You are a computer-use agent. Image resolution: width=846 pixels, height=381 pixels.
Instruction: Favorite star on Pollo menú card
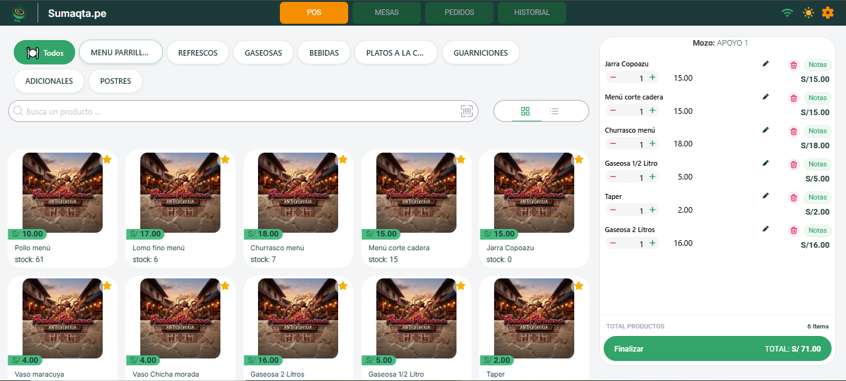[x=107, y=160]
